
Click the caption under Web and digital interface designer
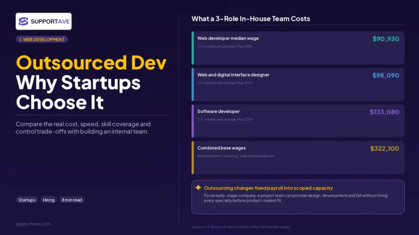pos(225,83)
